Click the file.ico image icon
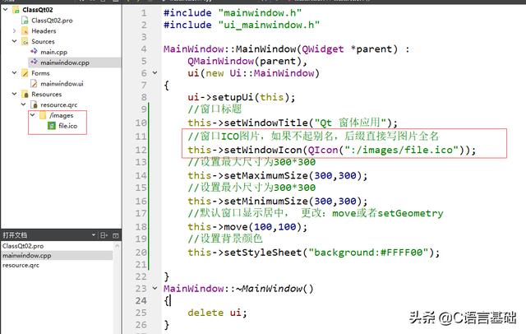 pos(51,126)
